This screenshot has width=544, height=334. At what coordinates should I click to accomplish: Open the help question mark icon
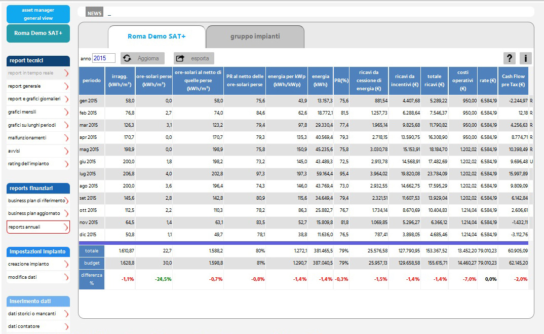[x=510, y=58]
